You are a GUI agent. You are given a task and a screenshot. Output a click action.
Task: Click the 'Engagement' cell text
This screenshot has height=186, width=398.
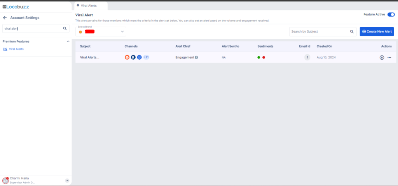[x=185, y=57]
